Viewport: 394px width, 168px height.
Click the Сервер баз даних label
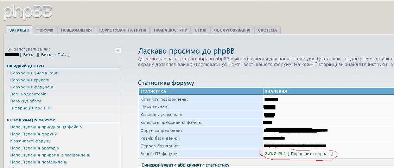[x=160, y=146]
